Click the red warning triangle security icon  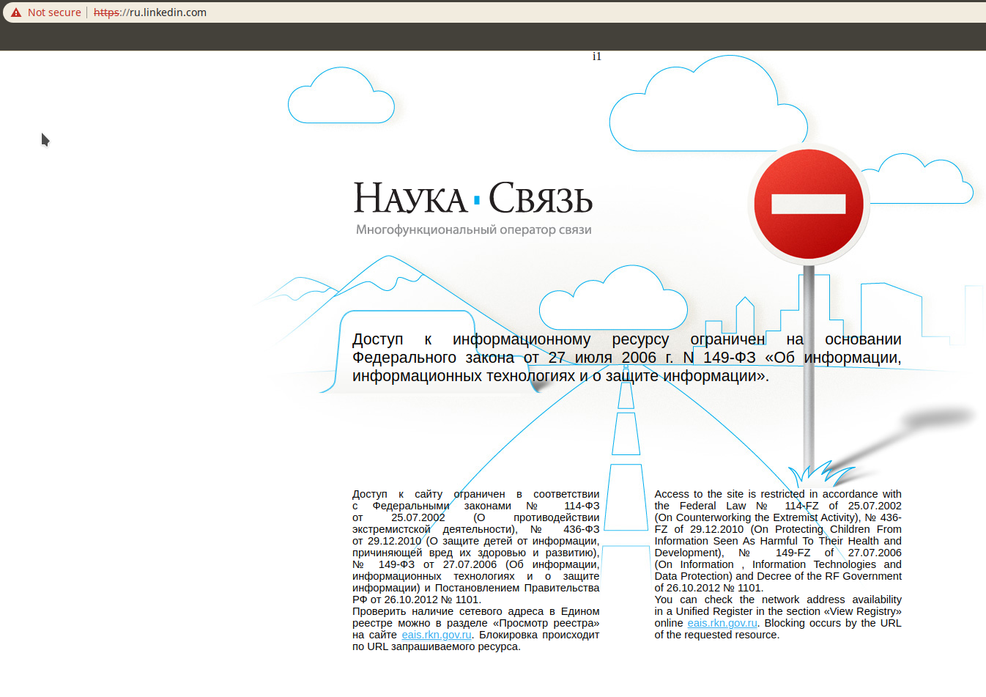15,12
